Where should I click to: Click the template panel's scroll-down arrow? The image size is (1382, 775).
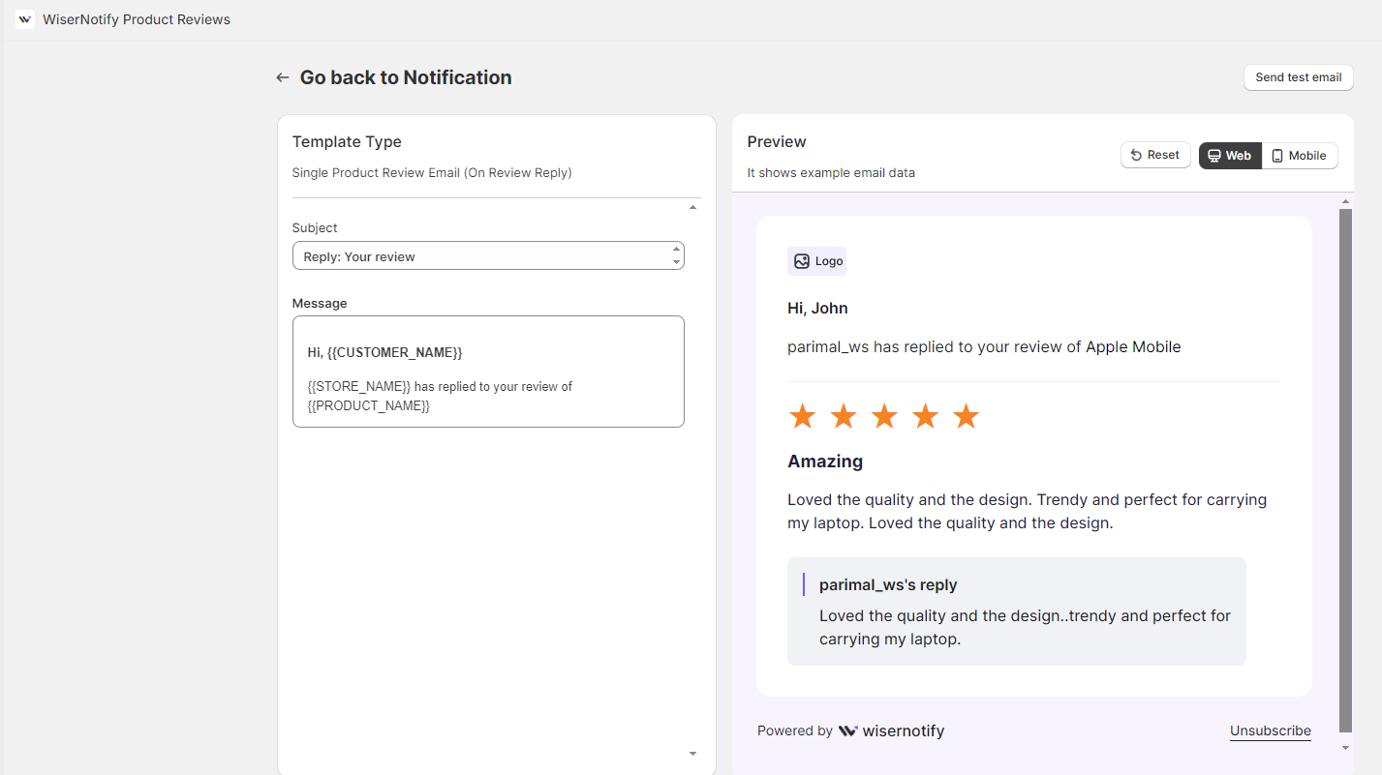coord(692,754)
